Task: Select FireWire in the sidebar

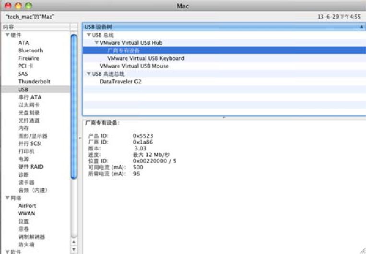Action: pyautogui.click(x=28, y=58)
